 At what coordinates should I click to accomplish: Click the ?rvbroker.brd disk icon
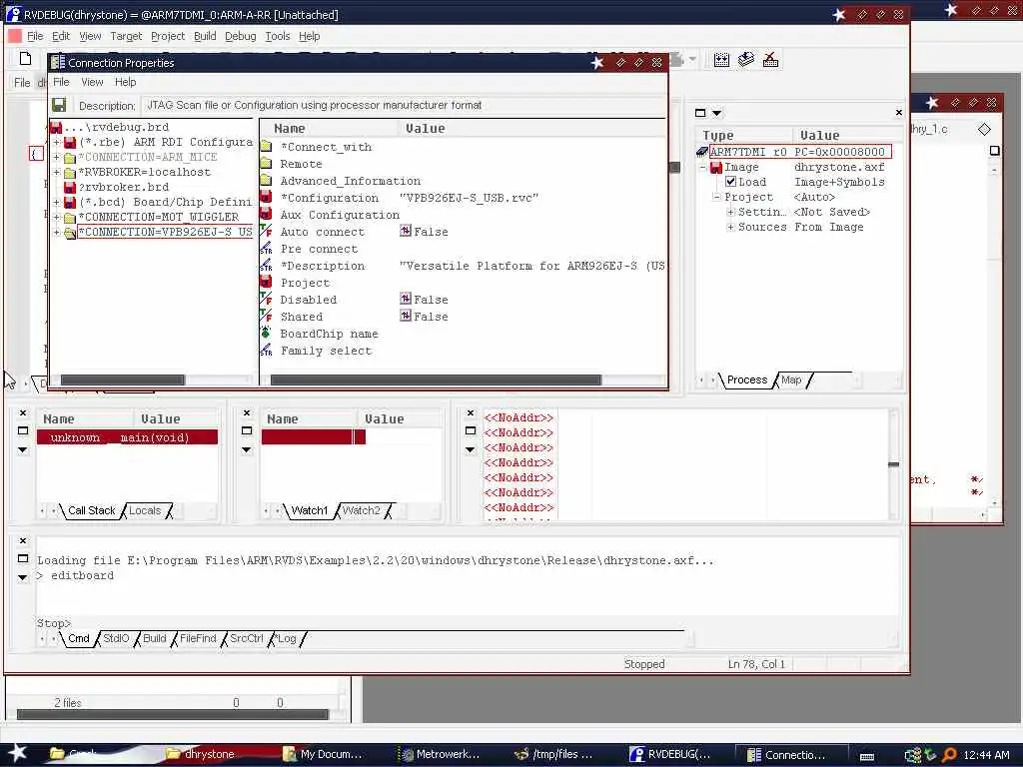[70, 187]
